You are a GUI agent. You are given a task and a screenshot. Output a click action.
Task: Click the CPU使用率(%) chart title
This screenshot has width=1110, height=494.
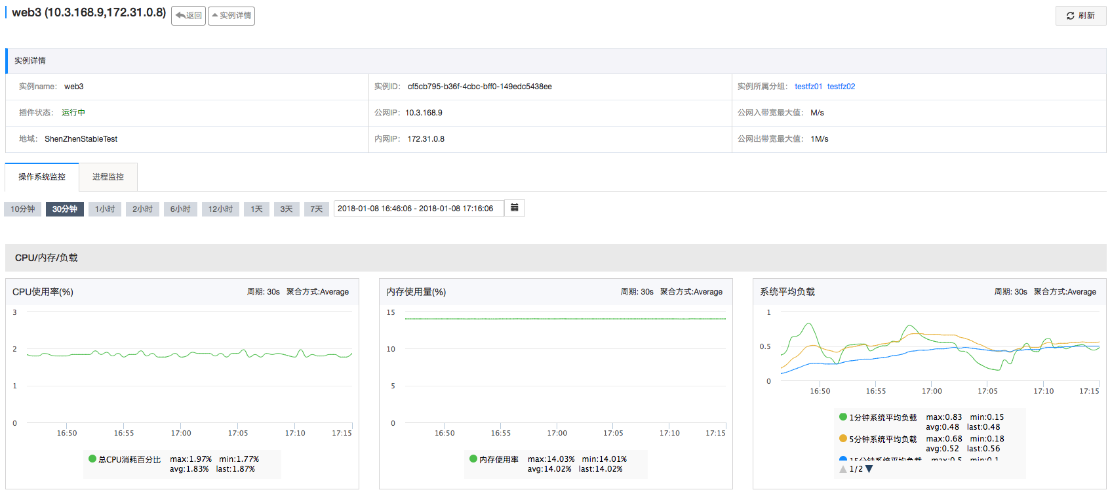click(x=43, y=292)
